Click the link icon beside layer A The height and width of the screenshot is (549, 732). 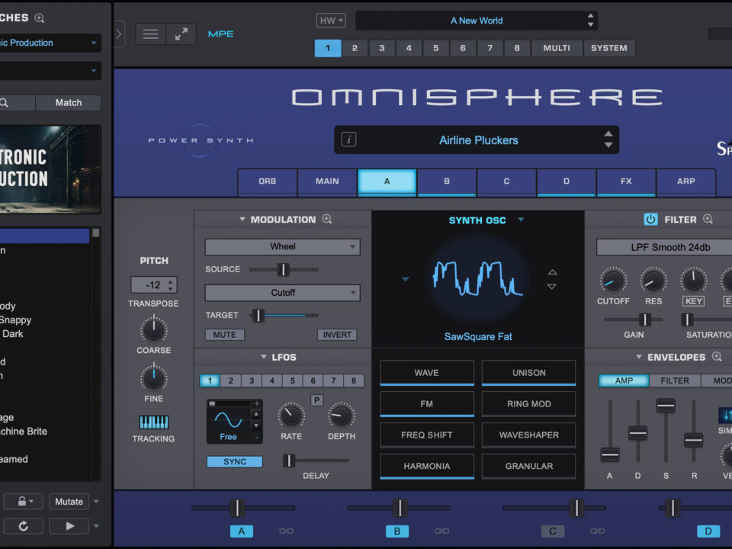click(286, 531)
